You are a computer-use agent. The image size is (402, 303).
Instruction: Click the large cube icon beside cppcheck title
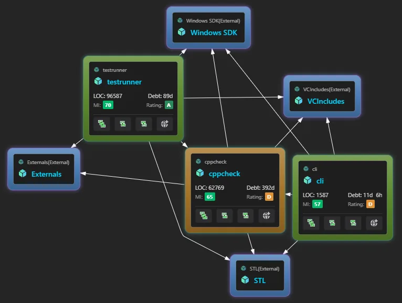coord(200,173)
